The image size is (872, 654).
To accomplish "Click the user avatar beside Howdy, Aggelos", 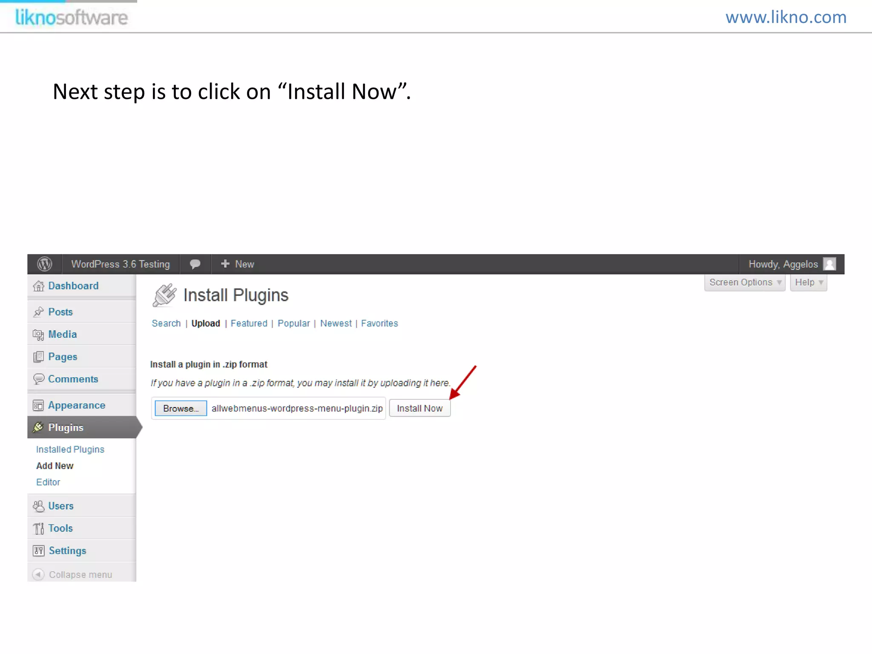I will click(x=829, y=264).
